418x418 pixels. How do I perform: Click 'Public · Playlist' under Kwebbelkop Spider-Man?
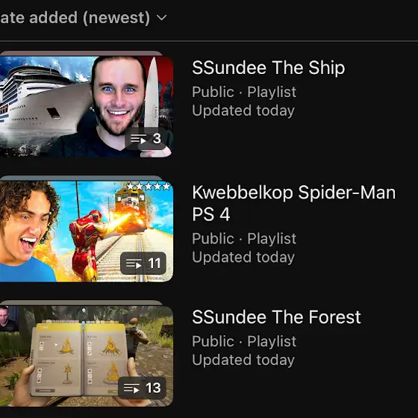244,239
